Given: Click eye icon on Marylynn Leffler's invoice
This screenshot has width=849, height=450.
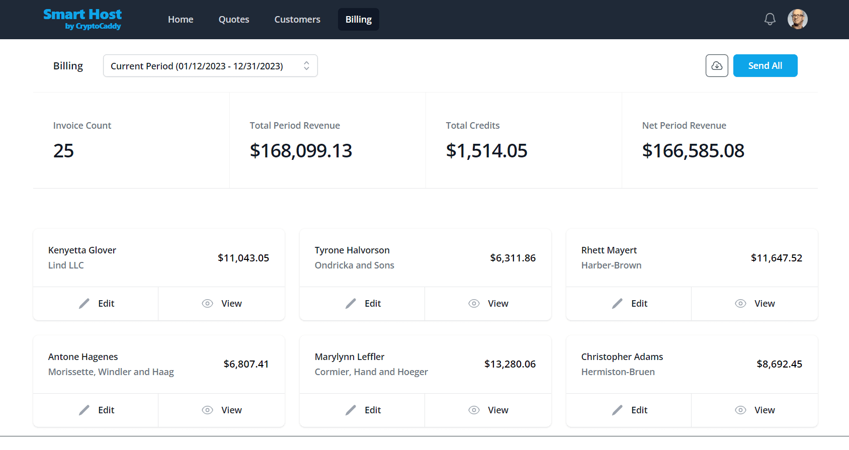Looking at the screenshot, I should pos(474,410).
